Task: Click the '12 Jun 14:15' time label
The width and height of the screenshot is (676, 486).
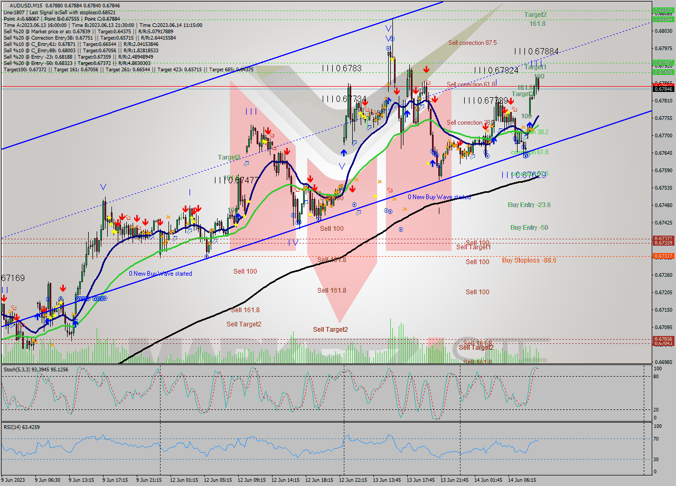Action: [x=285, y=480]
